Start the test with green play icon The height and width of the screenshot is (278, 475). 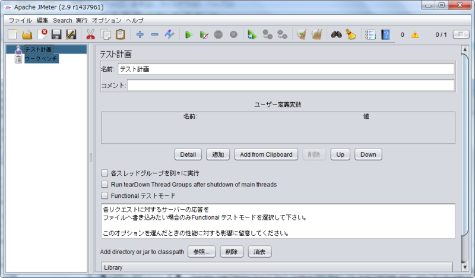point(189,35)
